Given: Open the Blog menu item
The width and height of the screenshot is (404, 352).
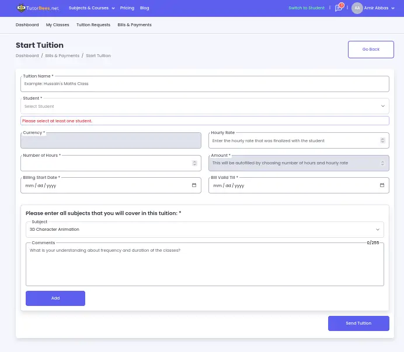Looking at the screenshot, I should click(144, 8).
